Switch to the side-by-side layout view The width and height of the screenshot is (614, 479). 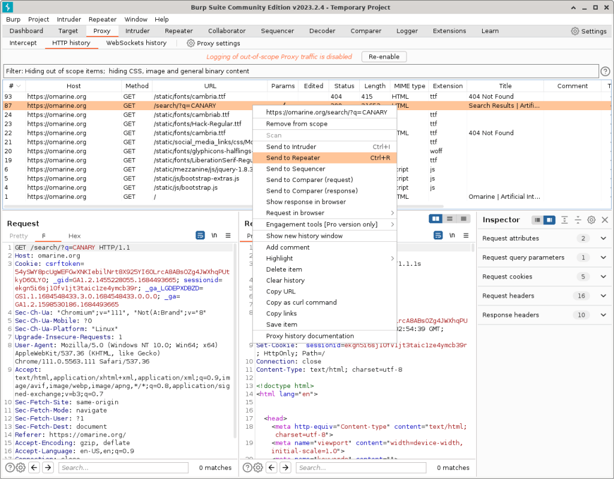[x=436, y=219]
